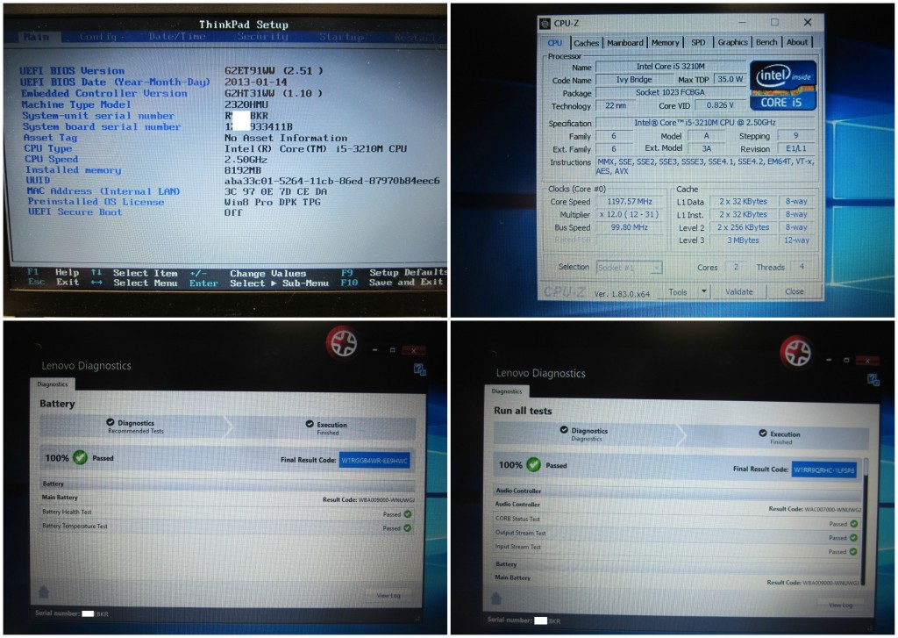Go to the About tab in CPU-Z

(796, 42)
